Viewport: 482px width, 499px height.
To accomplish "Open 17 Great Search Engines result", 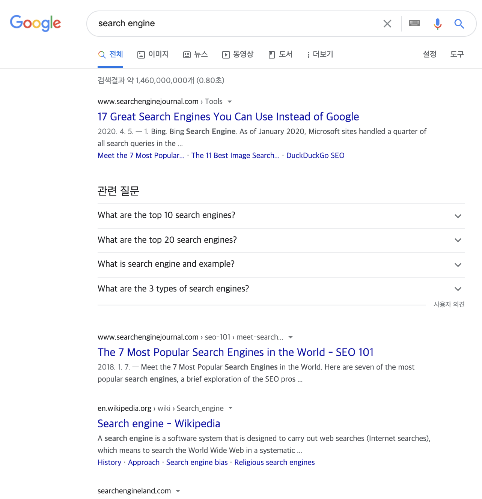I will (x=228, y=117).
